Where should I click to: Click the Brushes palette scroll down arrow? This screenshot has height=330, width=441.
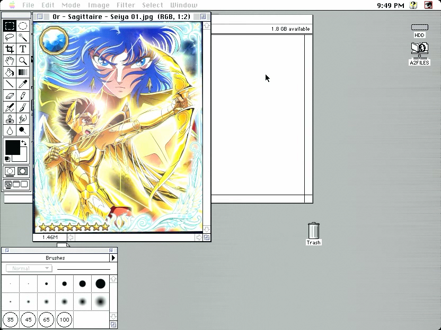click(113, 317)
